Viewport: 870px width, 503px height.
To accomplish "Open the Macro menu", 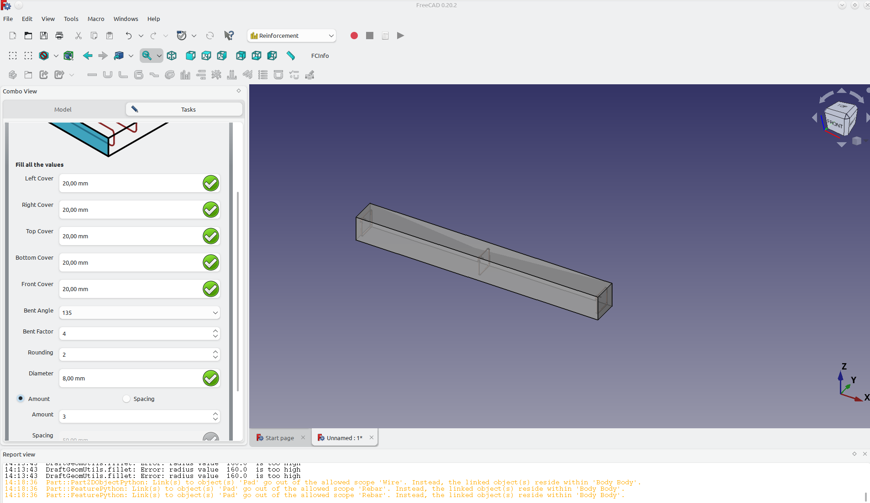I will (95, 19).
